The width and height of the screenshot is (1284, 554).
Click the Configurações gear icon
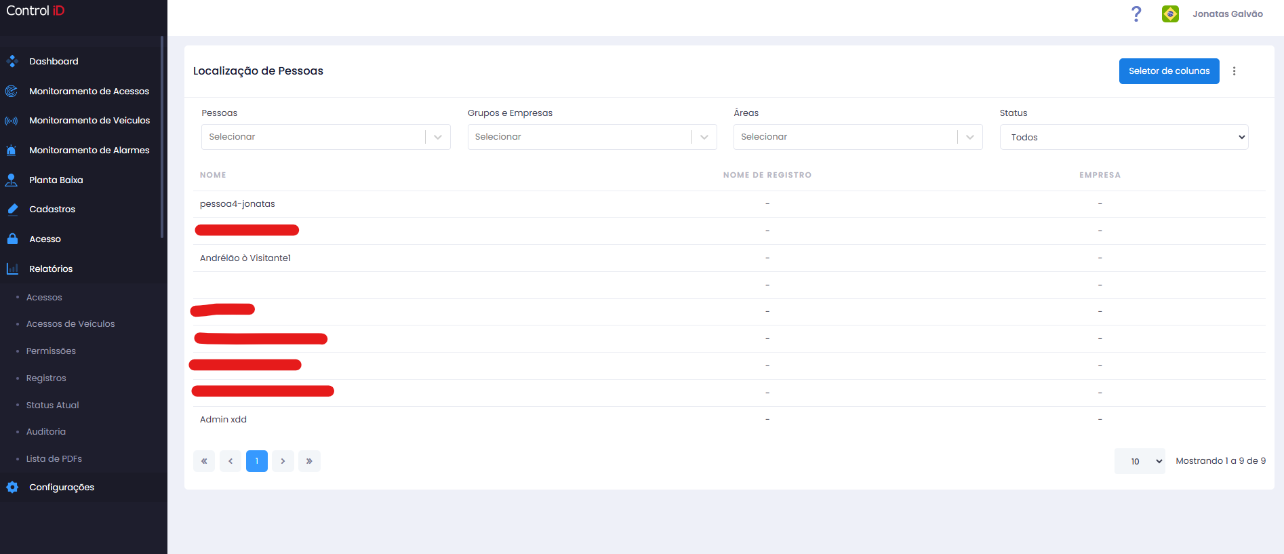pos(12,487)
